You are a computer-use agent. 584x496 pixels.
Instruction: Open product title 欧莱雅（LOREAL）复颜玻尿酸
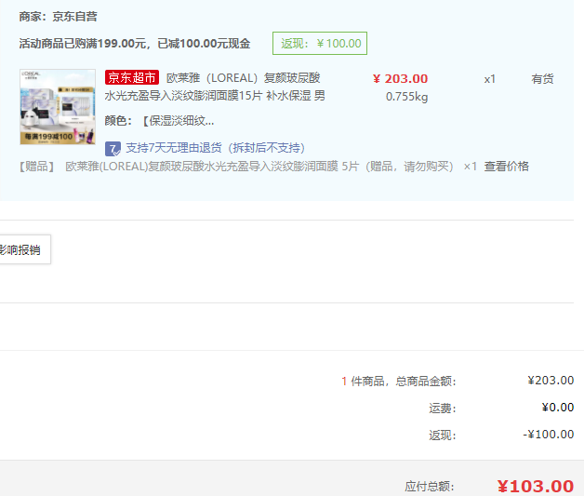[244, 78]
